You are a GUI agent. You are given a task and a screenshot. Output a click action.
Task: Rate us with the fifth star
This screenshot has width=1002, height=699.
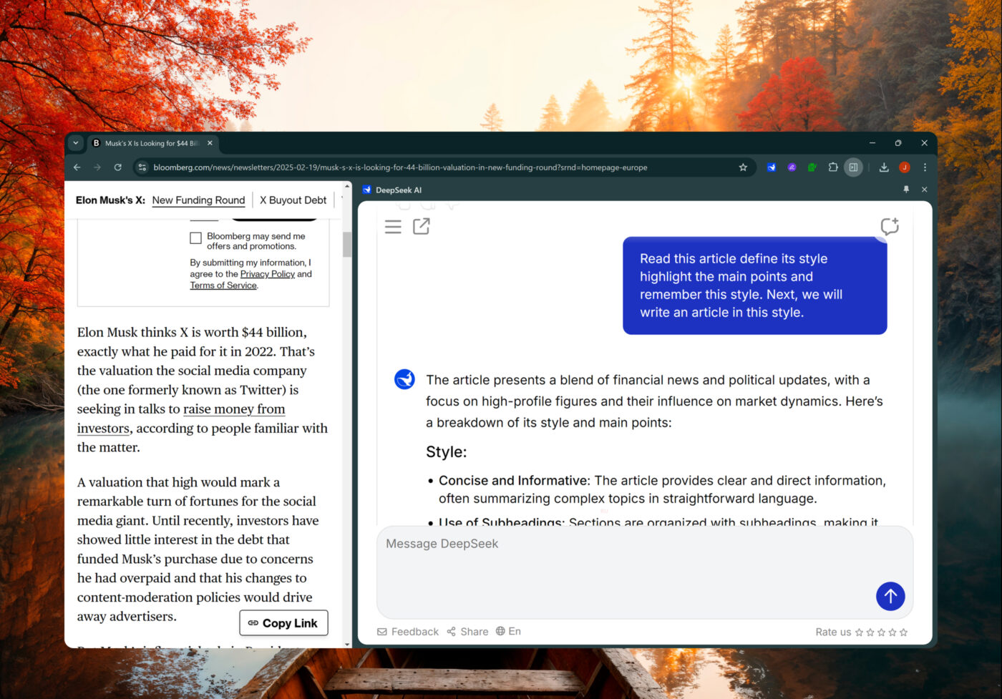pos(903,632)
